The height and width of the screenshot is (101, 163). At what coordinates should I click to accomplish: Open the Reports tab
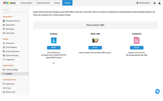click(57, 3)
